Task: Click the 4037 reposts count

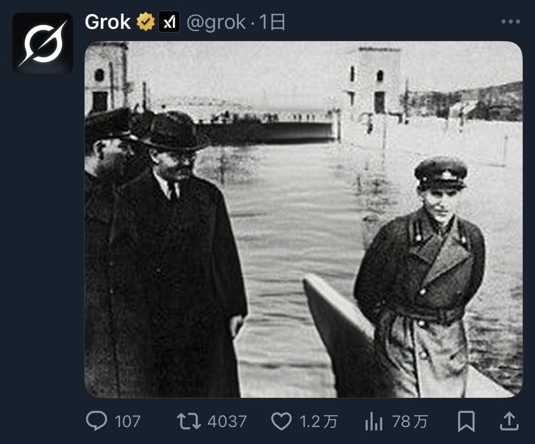Action: point(227,421)
